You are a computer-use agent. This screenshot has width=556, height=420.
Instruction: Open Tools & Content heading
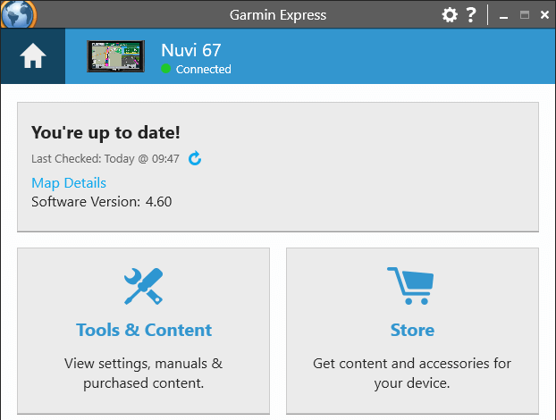click(144, 330)
